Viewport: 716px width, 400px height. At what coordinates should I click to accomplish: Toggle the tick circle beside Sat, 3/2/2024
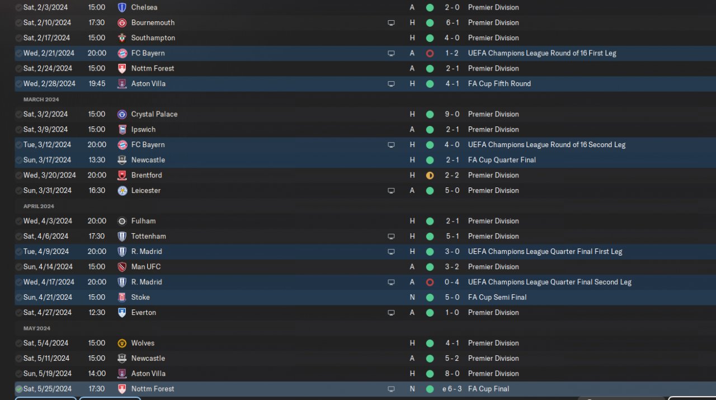[x=19, y=114]
